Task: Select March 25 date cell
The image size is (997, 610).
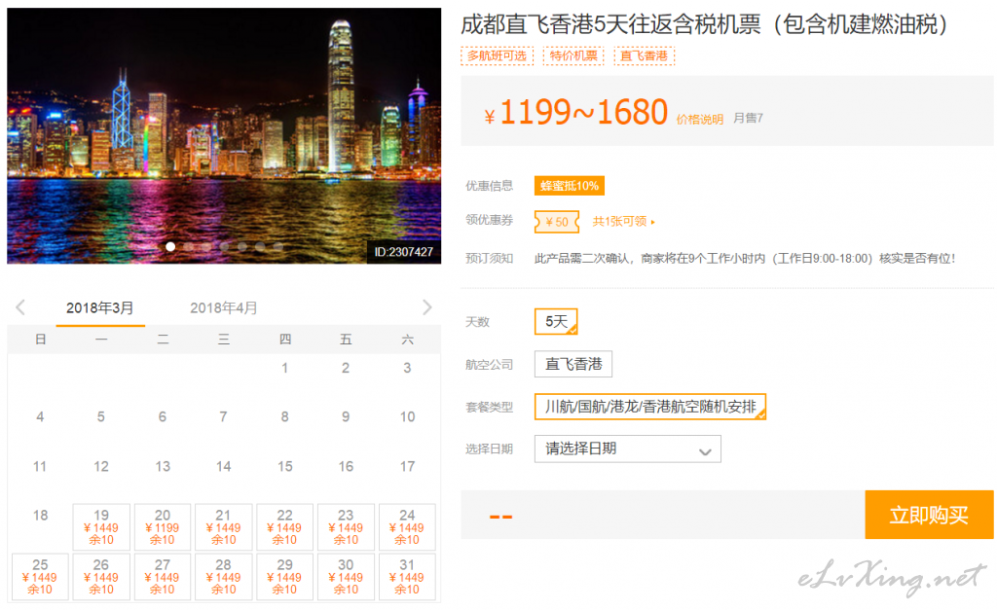Action: coord(40,576)
